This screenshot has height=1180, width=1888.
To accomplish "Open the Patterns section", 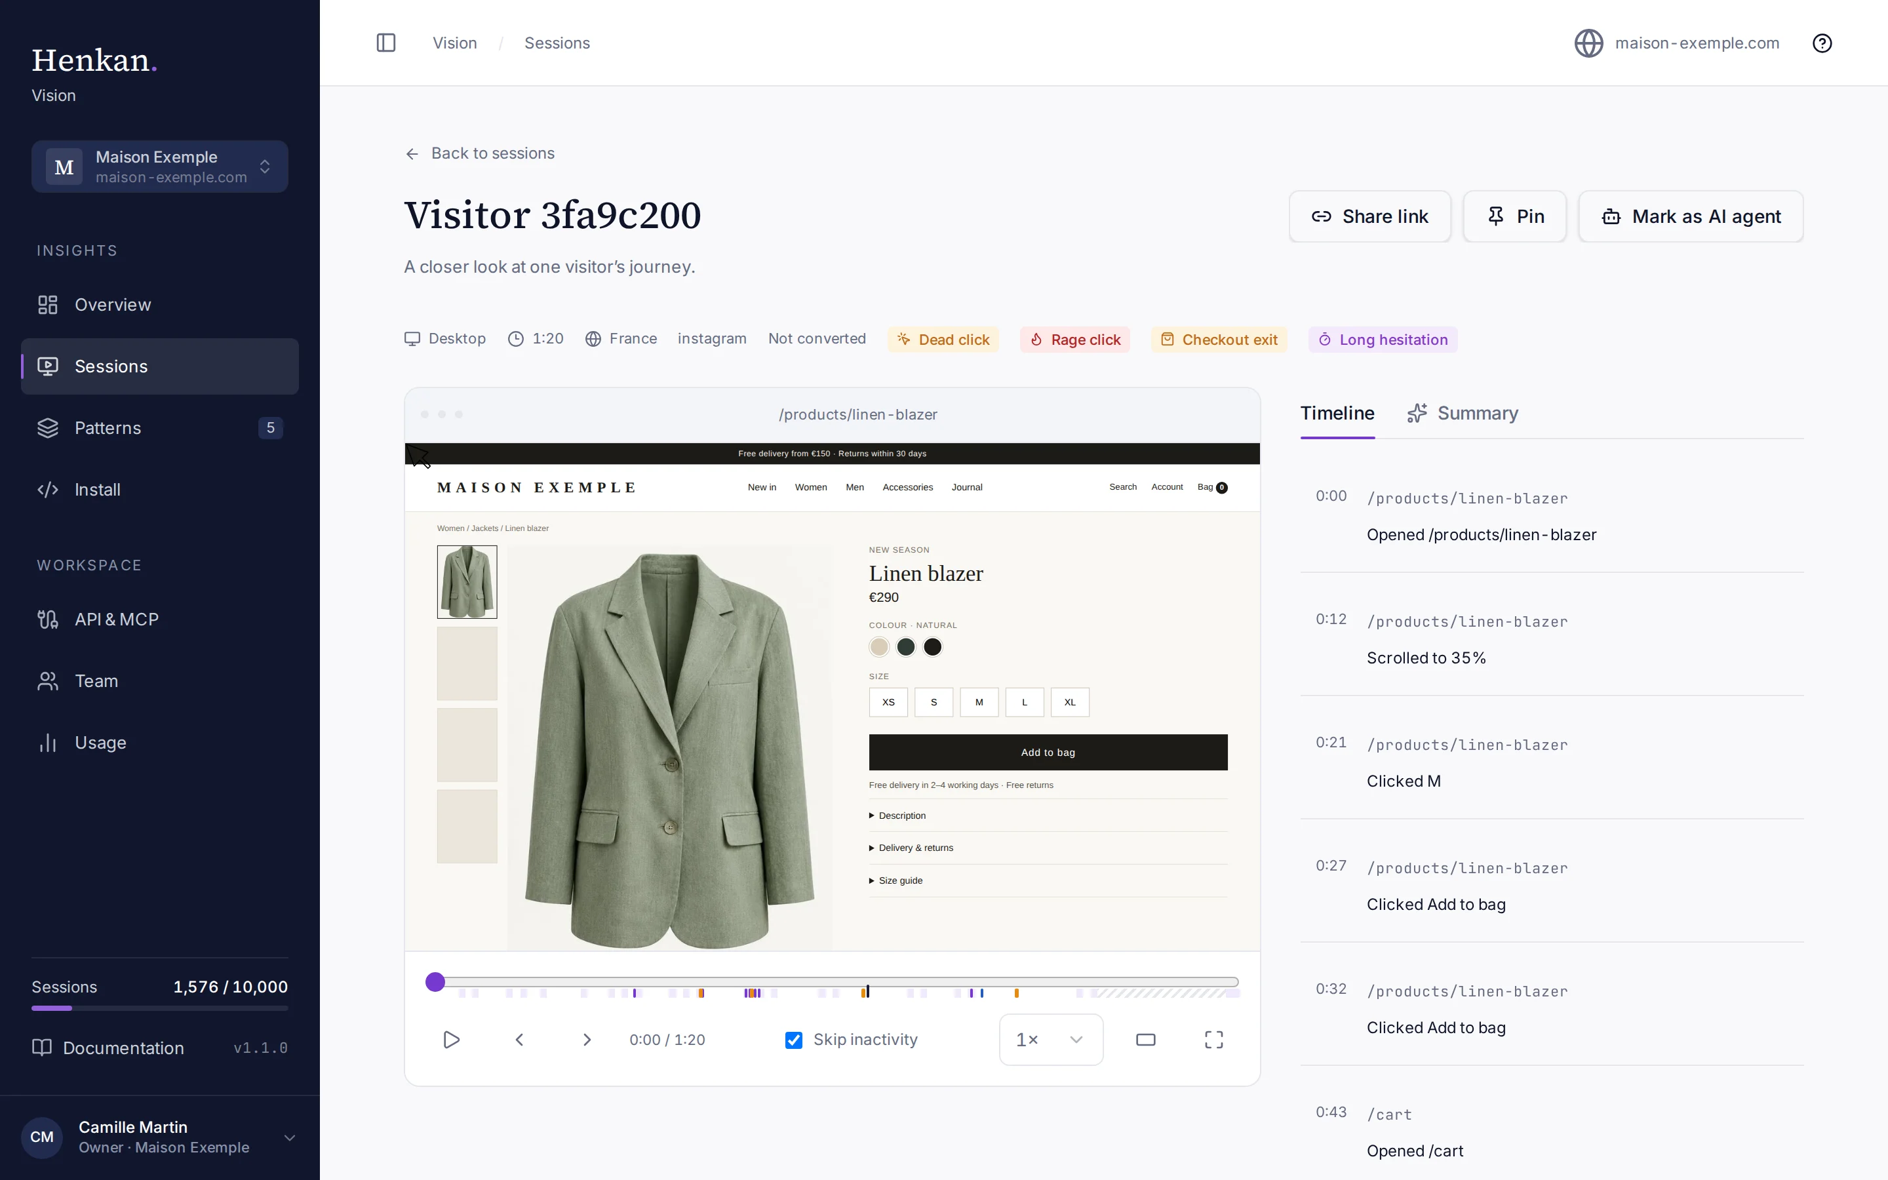I will coord(160,427).
